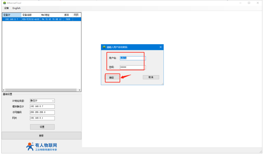This screenshot has height=155, width=264.
Task: Sort by 设备名称 column header
Action: coord(31,15)
